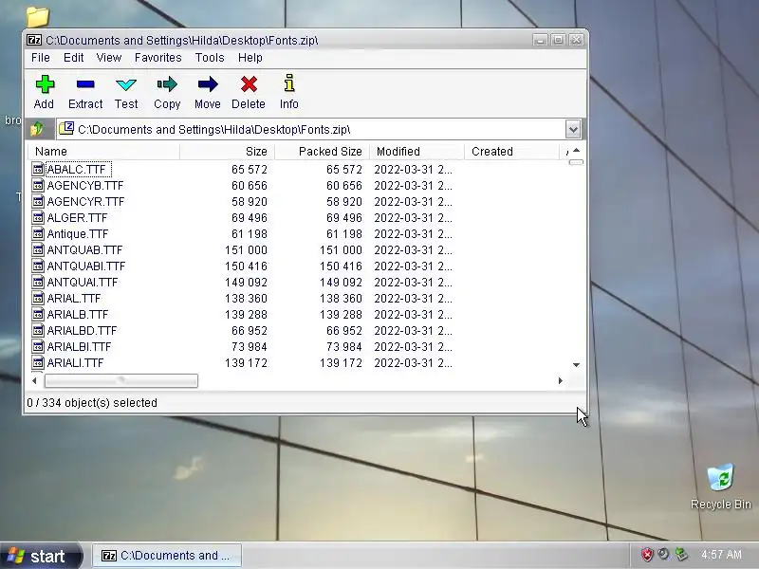Open the Windows start button

coord(41,556)
